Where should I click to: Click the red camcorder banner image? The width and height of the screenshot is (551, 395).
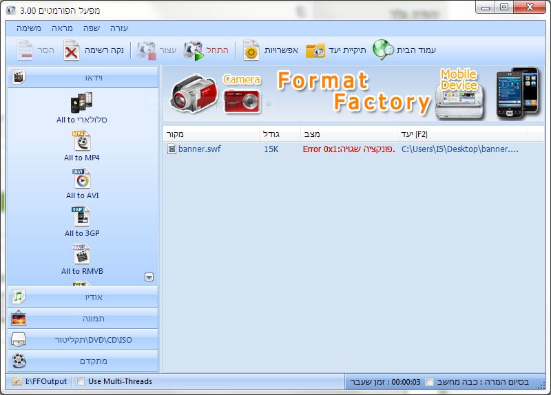click(194, 94)
